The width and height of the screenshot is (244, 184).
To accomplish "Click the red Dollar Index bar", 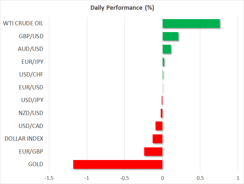I will (x=157, y=139).
